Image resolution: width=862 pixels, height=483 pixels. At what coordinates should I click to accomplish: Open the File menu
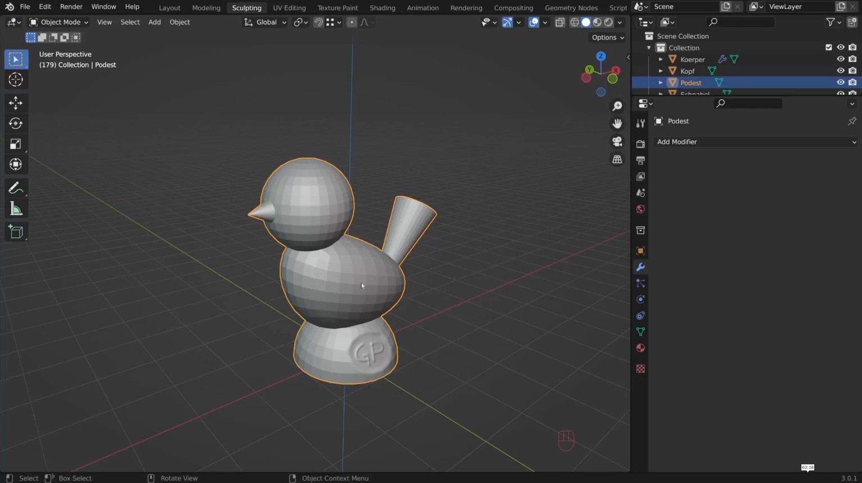[25, 7]
